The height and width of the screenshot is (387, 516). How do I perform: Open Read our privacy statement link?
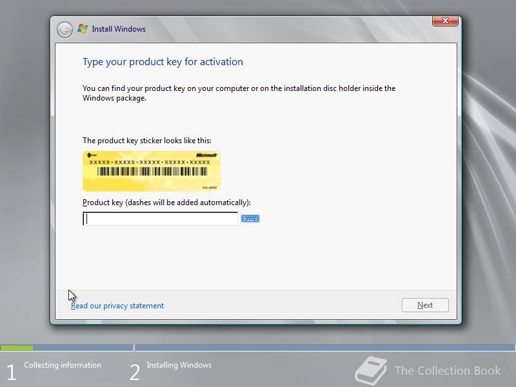(x=117, y=306)
